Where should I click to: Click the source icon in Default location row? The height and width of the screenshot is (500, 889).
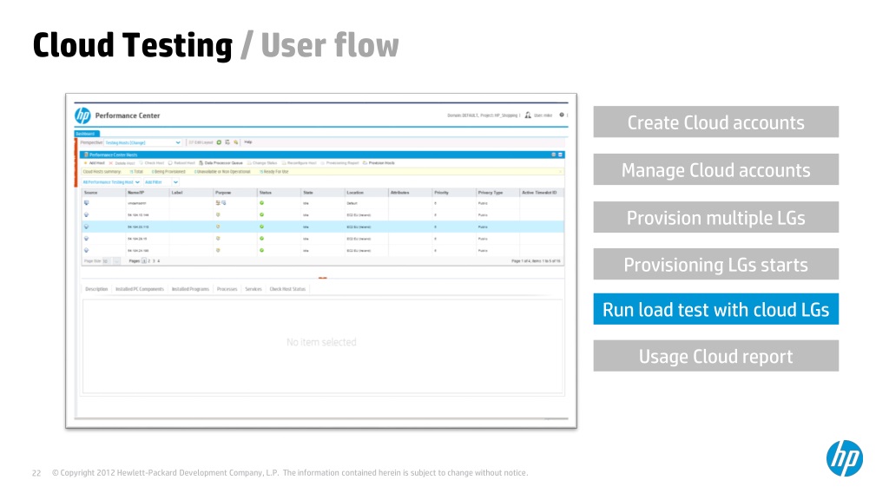[x=87, y=203]
